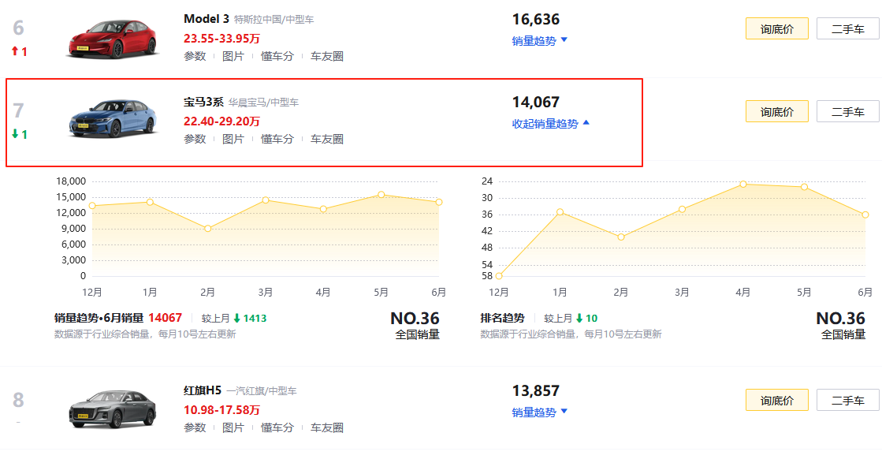The width and height of the screenshot is (882, 459).
Task: Open 车友圈 for 宝马3系
Action: click(327, 139)
